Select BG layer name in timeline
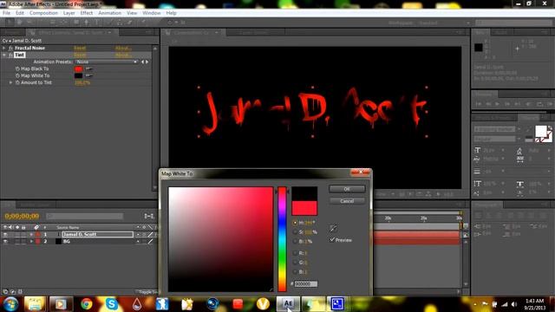The height and width of the screenshot is (312, 555). tap(67, 241)
